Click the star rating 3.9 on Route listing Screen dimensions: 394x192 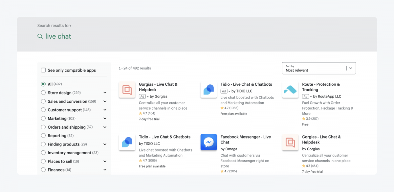pyautogui.click(x=310, y=119)
